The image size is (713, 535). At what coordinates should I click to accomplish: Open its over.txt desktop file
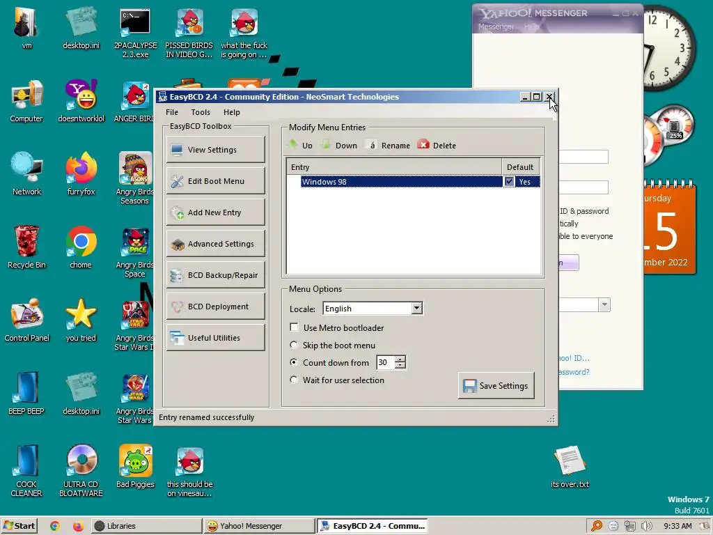point(570,467)
